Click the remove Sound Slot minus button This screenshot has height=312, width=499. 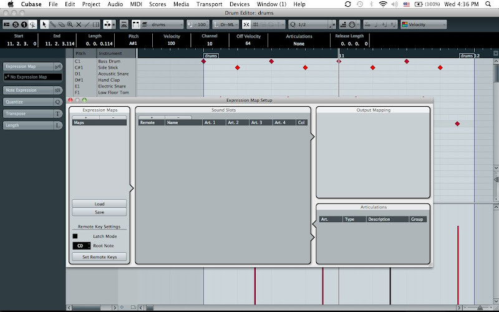(178, 117)
